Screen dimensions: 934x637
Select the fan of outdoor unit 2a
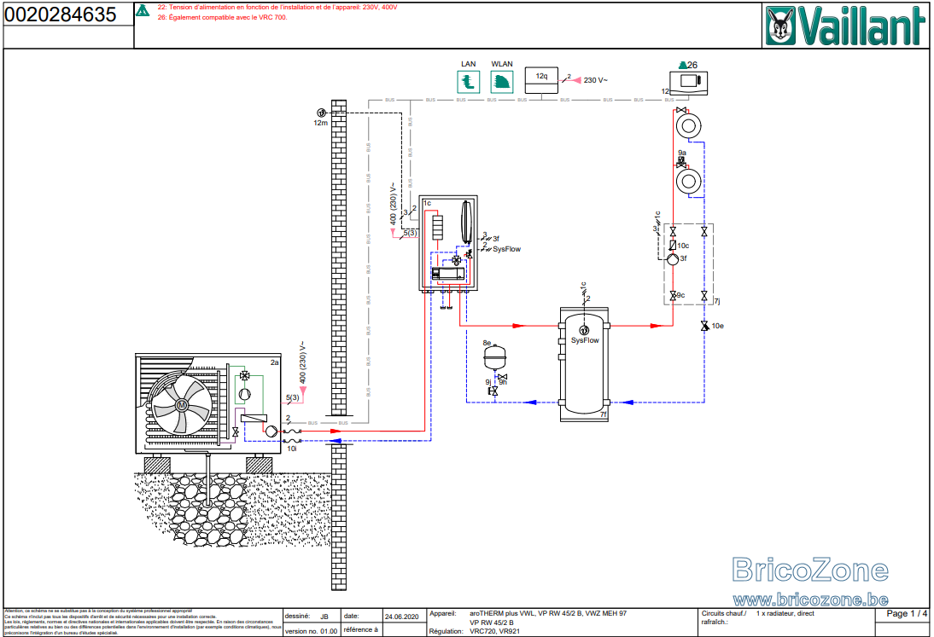181,406
